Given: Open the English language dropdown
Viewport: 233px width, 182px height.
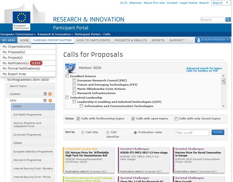Looking at the screenshot, I should point(221,3).
